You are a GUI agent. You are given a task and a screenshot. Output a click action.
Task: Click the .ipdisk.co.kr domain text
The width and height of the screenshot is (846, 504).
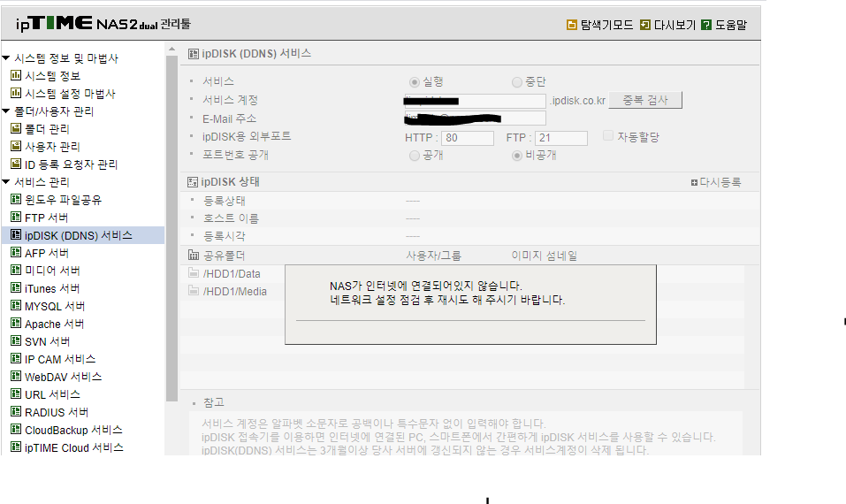pyautogui.click(x=578, y=101)
